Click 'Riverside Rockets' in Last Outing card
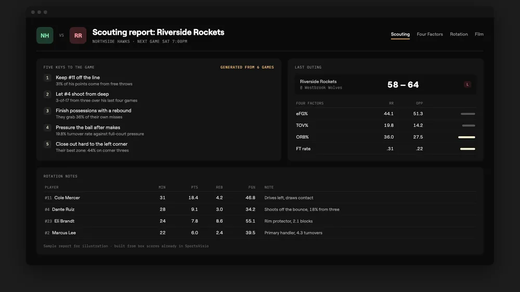Viewport: 520px width, 292px height. pyautogui.click(x=318, y=82)
